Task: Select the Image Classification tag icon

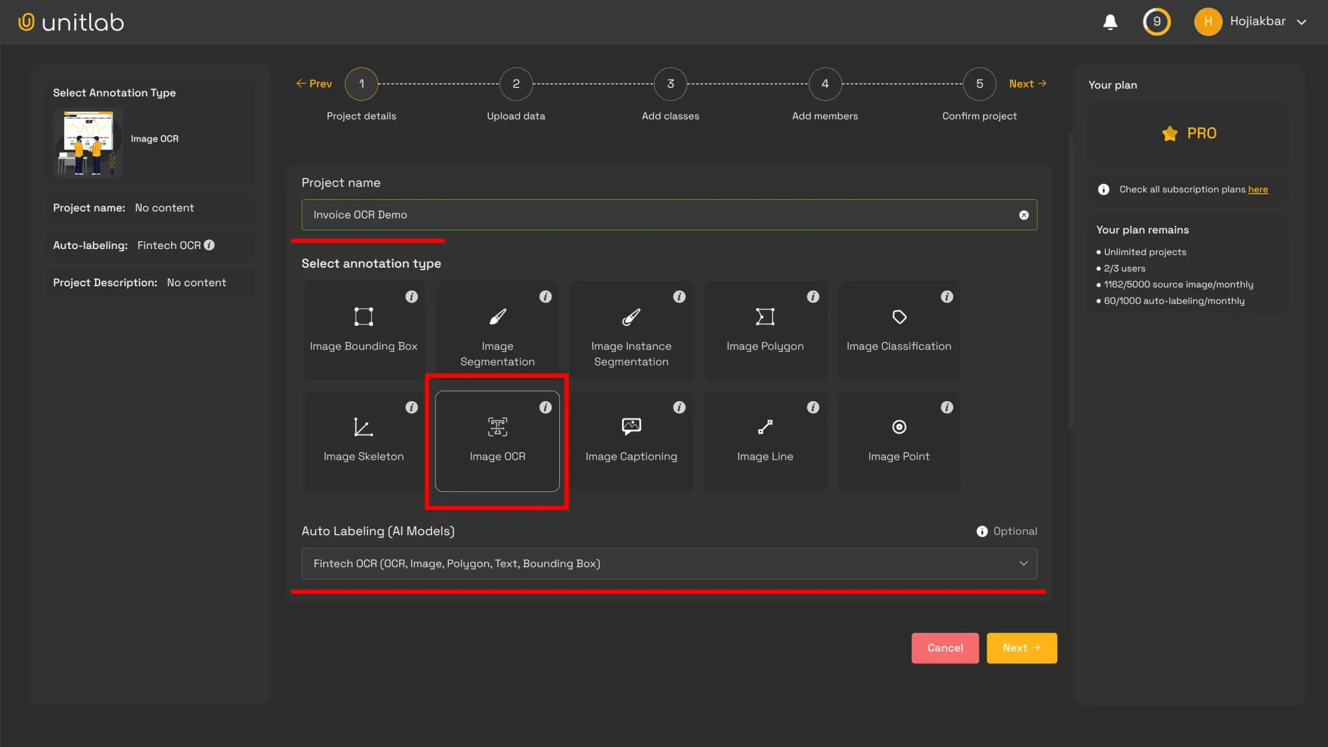Action: (x=899, y=317)
